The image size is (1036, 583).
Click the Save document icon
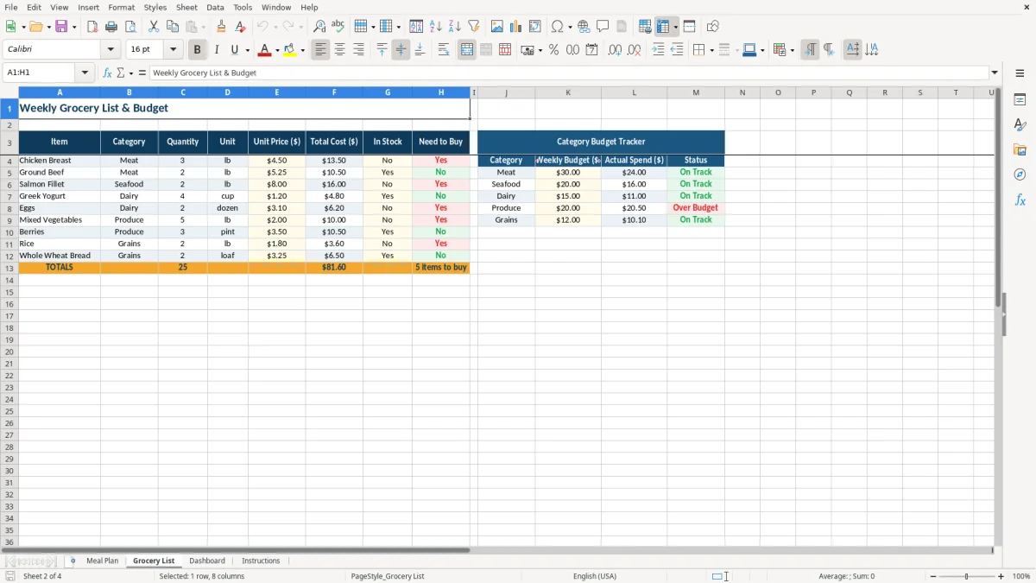(x=60, y=27)
